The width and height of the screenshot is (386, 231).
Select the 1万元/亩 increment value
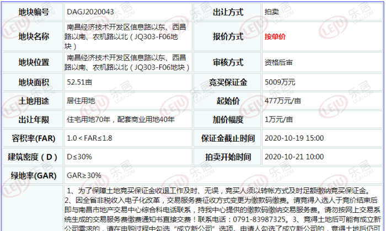point(278,120)
